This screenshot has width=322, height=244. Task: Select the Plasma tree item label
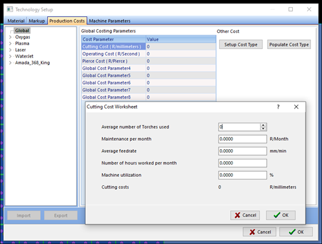[22, 43]
